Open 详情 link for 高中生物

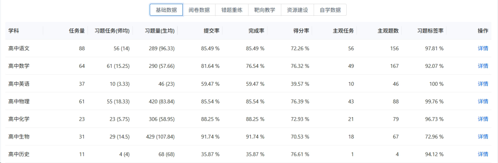(x=483, y=137)
